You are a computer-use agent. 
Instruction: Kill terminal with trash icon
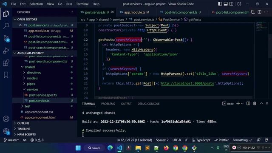pos(255,104)
